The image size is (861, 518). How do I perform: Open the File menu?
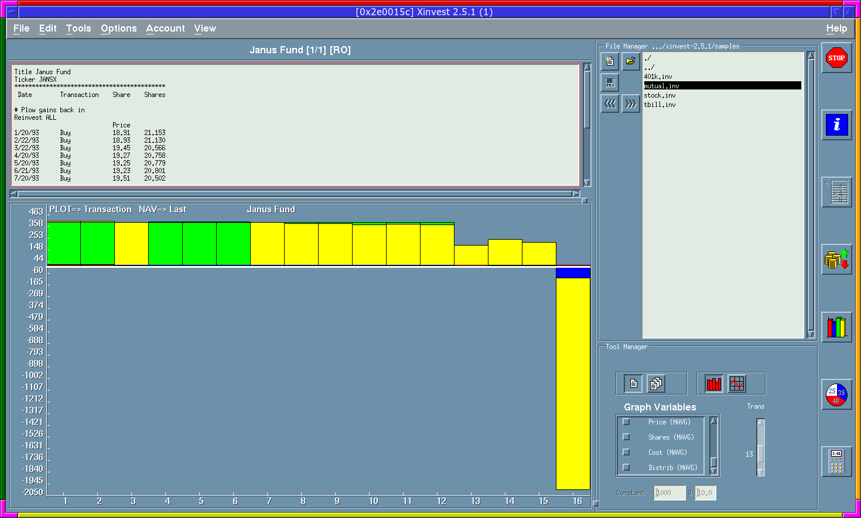21,28
